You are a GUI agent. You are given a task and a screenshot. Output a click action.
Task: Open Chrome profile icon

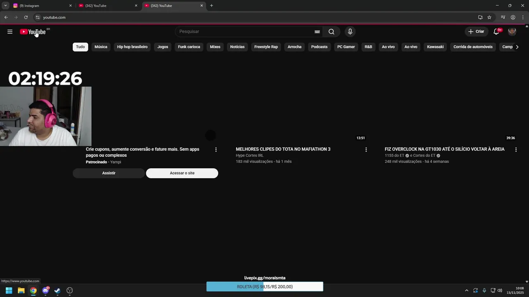(513, 17)
